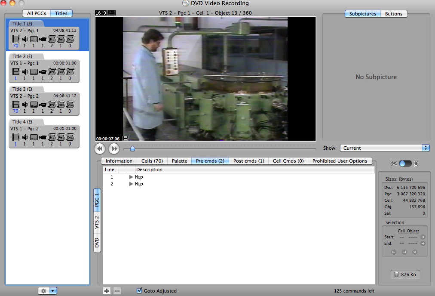This screenshot has height=296, width=435.
Task: Add a command with the plus button
Action: coord(107,291)
